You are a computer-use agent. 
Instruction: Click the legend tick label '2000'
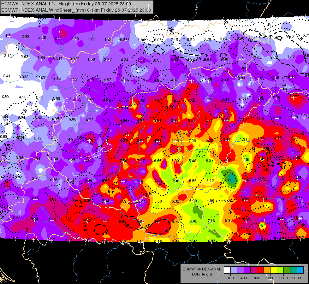[297, 278]
